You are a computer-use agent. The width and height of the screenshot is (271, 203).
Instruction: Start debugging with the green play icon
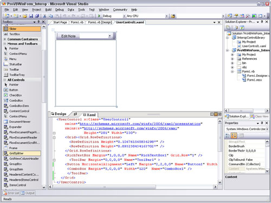(99, 16)
